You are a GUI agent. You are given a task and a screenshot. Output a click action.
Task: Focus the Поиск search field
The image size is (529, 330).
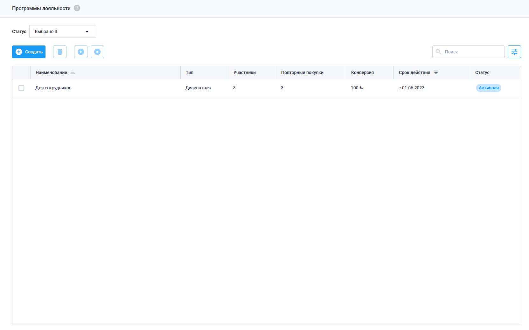(468, 52)
